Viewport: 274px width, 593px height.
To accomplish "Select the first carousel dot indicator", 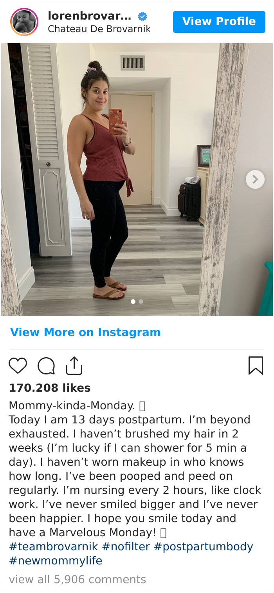I will pos(133,302).
